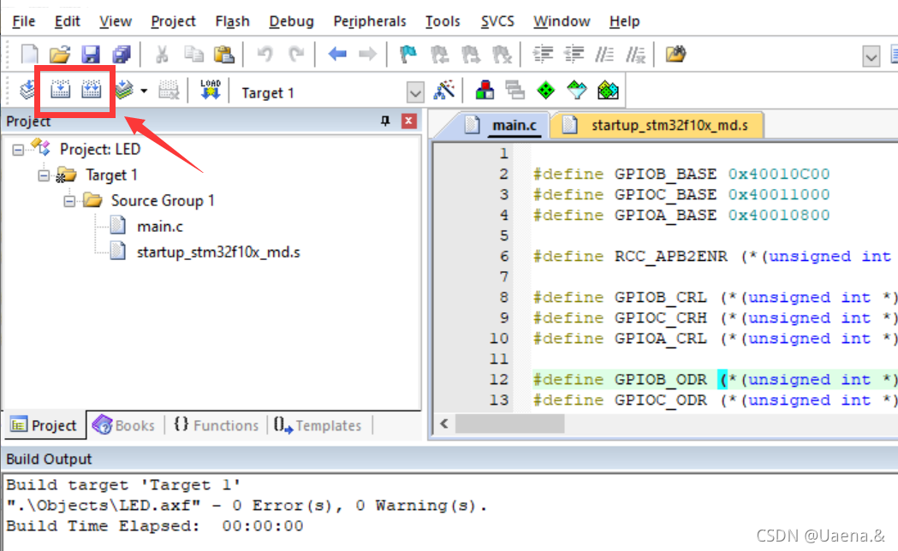Create a new file with New icon
This screenshot has height=551, width=898.
point(29,55)
